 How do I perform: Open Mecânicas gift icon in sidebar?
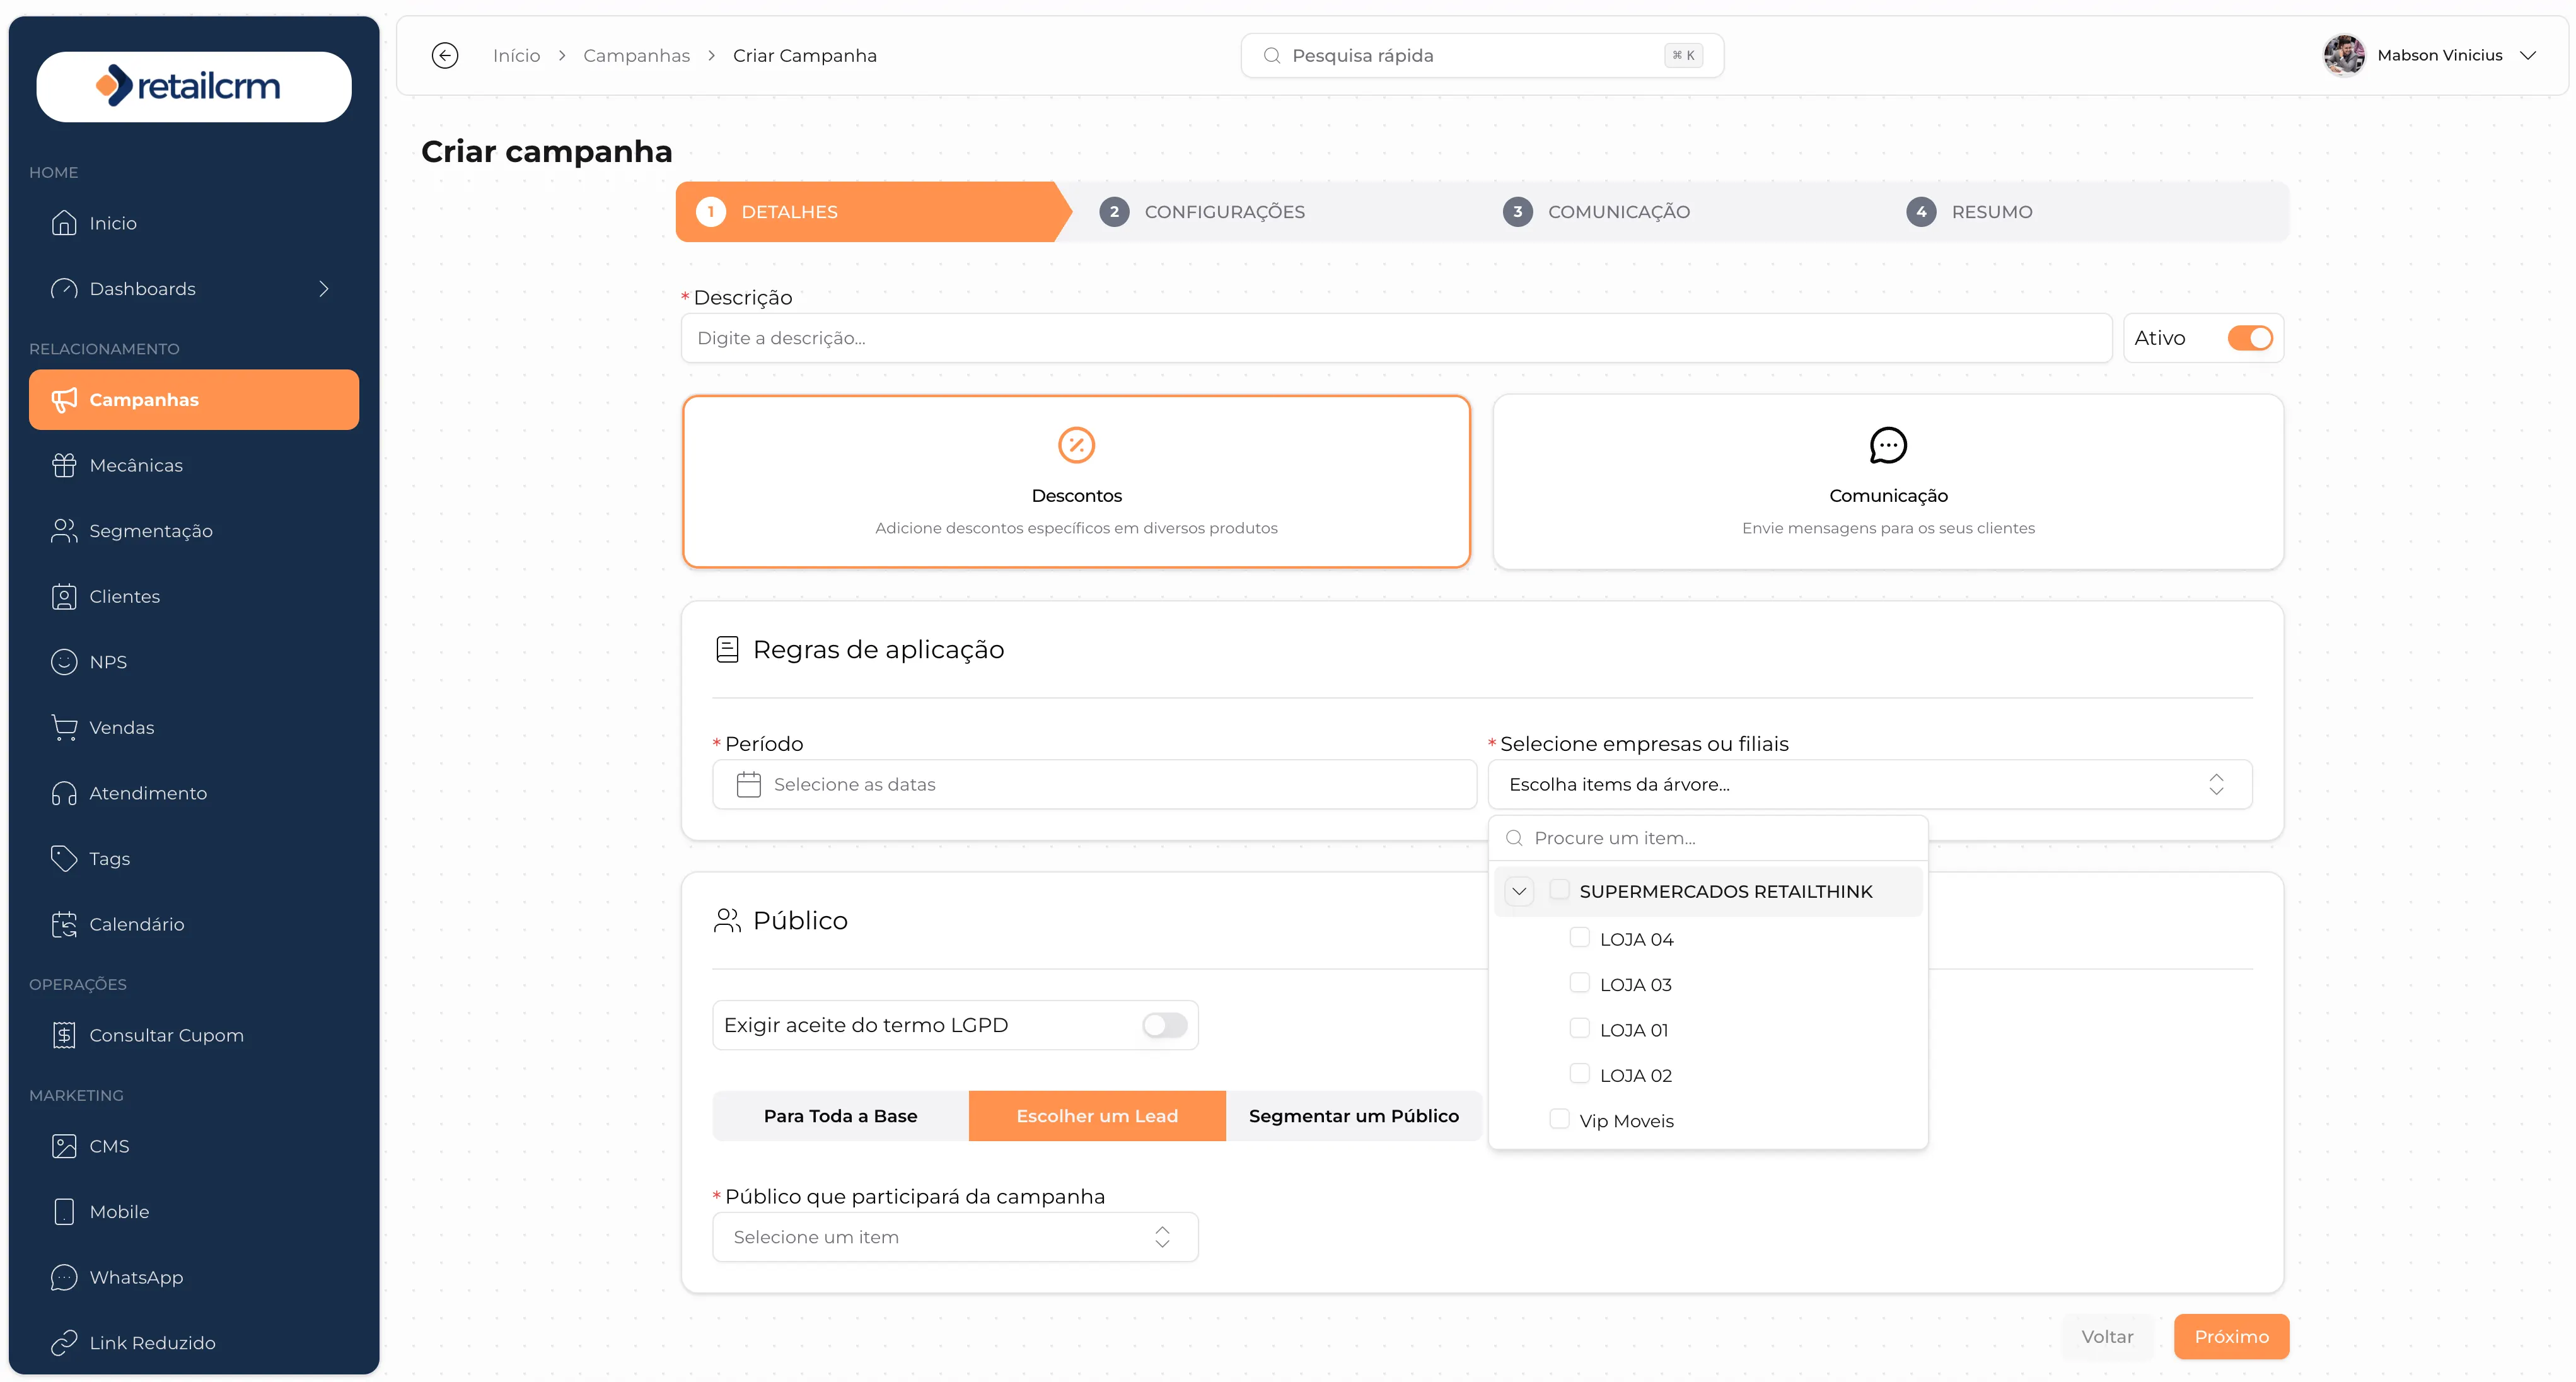tap(64, 465)
